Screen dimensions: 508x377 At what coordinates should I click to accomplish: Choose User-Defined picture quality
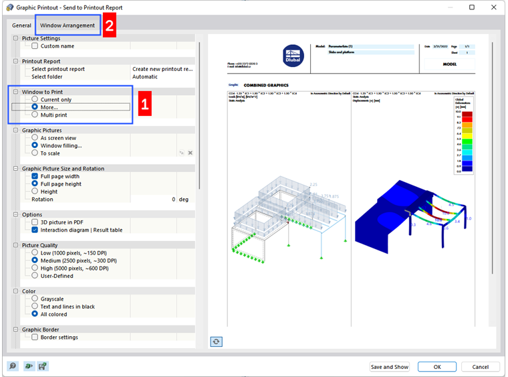(35, 275)
